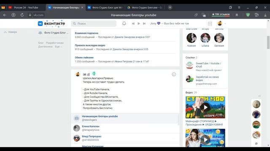The height and width of the screenshot is (151, 270).
Task: Click the green shield protection icon
Action: coord(248,15)
